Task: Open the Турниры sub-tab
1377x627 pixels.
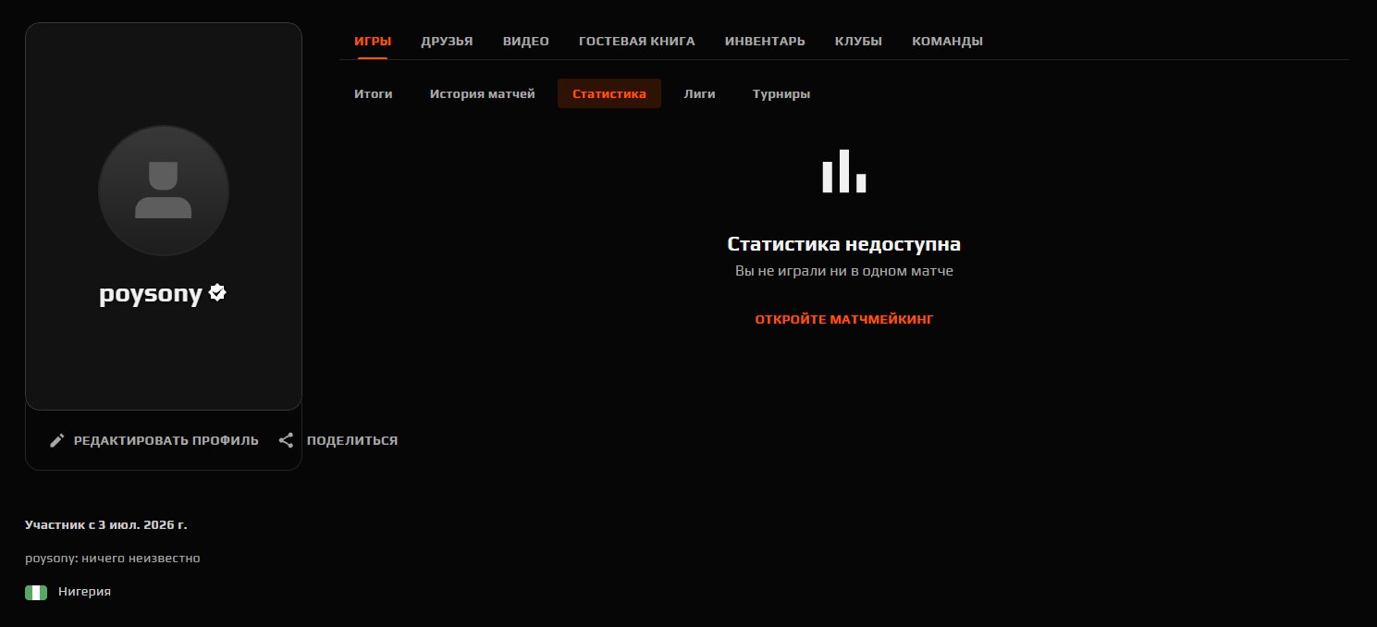Action: (x=781, y=93)
